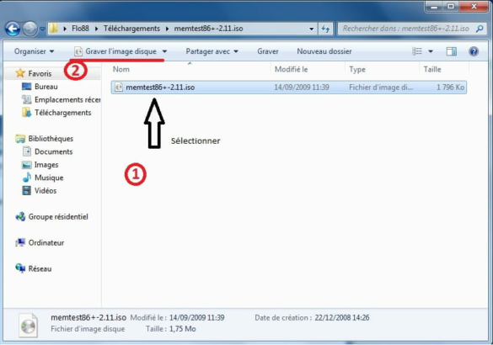
Task: Open the Musique library
Action: point(49,178)
